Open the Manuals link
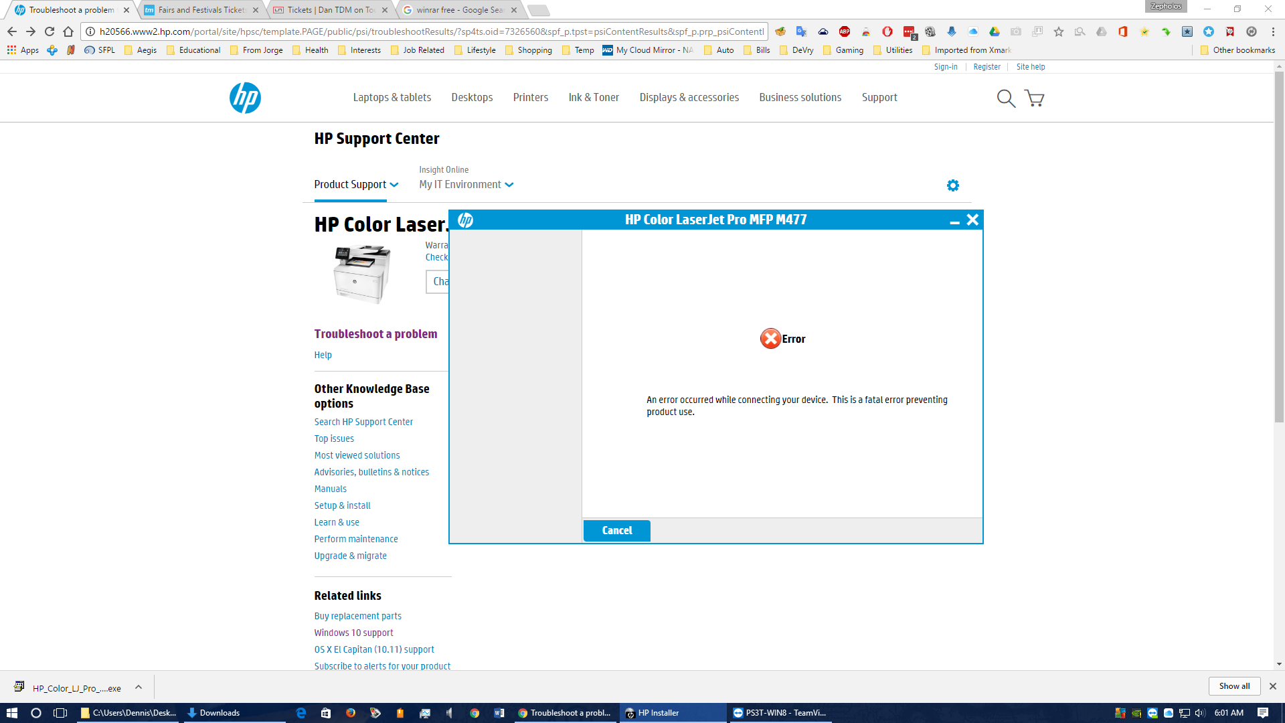The height and width of the screenshot is (723, 1285). tap(331, 489)
